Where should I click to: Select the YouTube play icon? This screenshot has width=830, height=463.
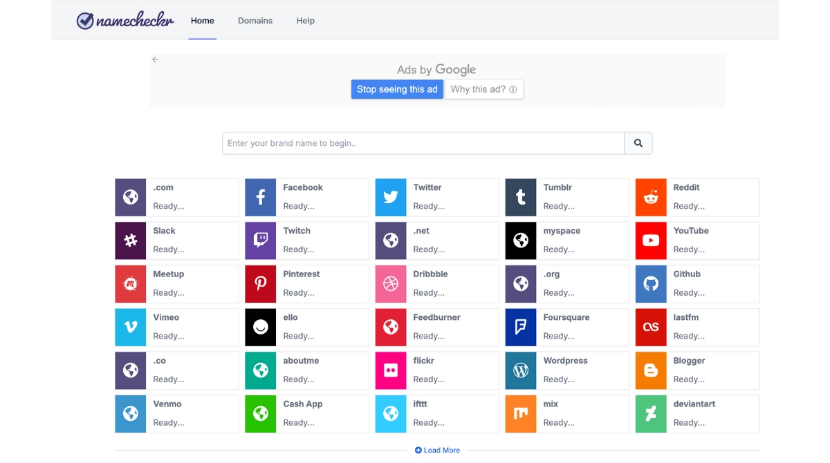coord(651,240)
